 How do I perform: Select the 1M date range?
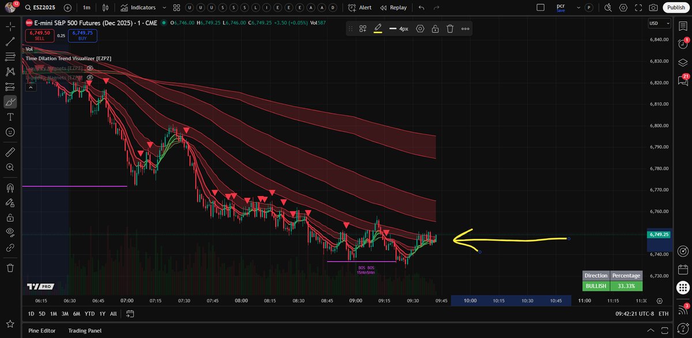[53, 314]
